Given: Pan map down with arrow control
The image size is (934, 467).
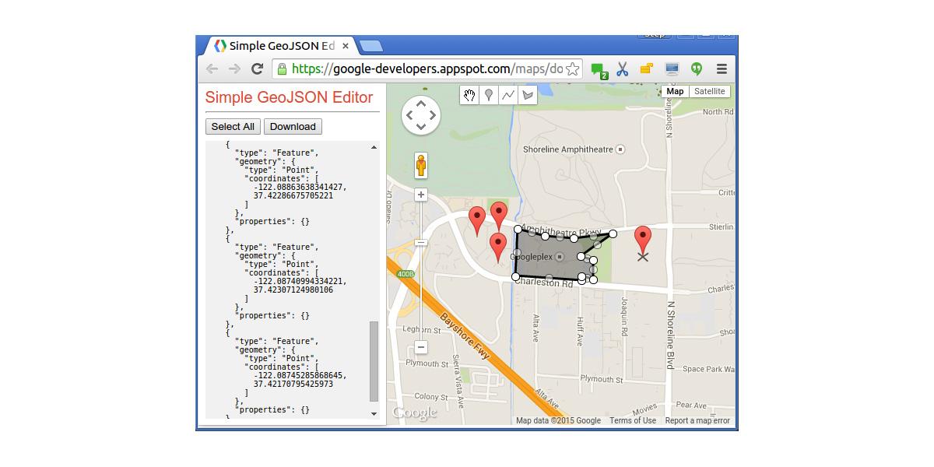Looking at the screenshot, I should pos(421,128).
